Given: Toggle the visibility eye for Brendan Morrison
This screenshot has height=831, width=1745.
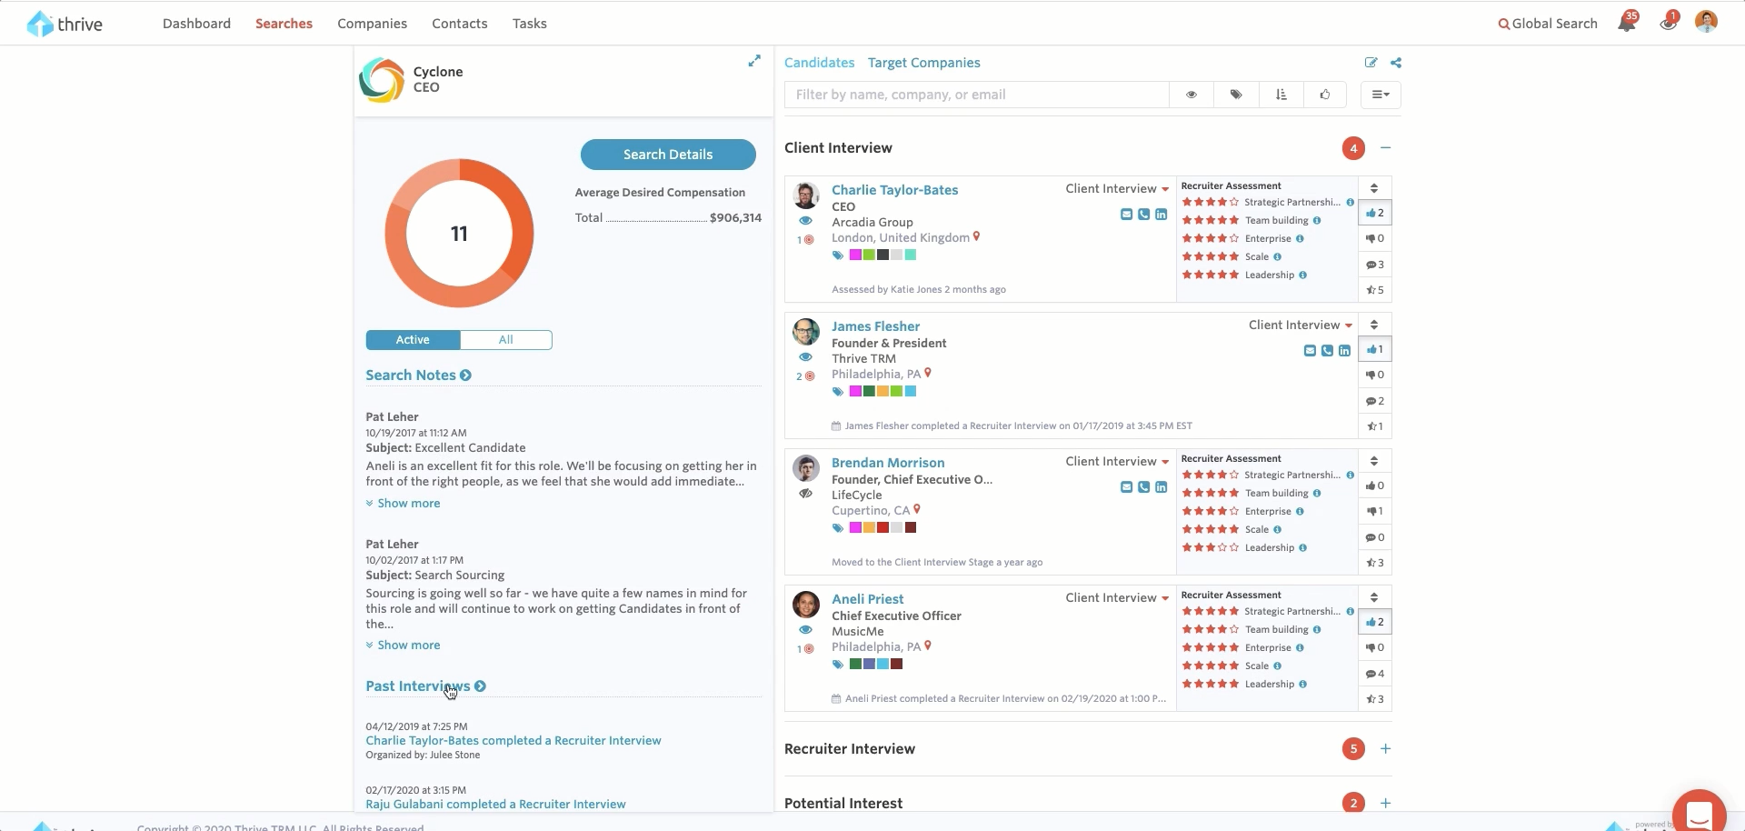Looking at the screenshot, I should click(805, 494).
